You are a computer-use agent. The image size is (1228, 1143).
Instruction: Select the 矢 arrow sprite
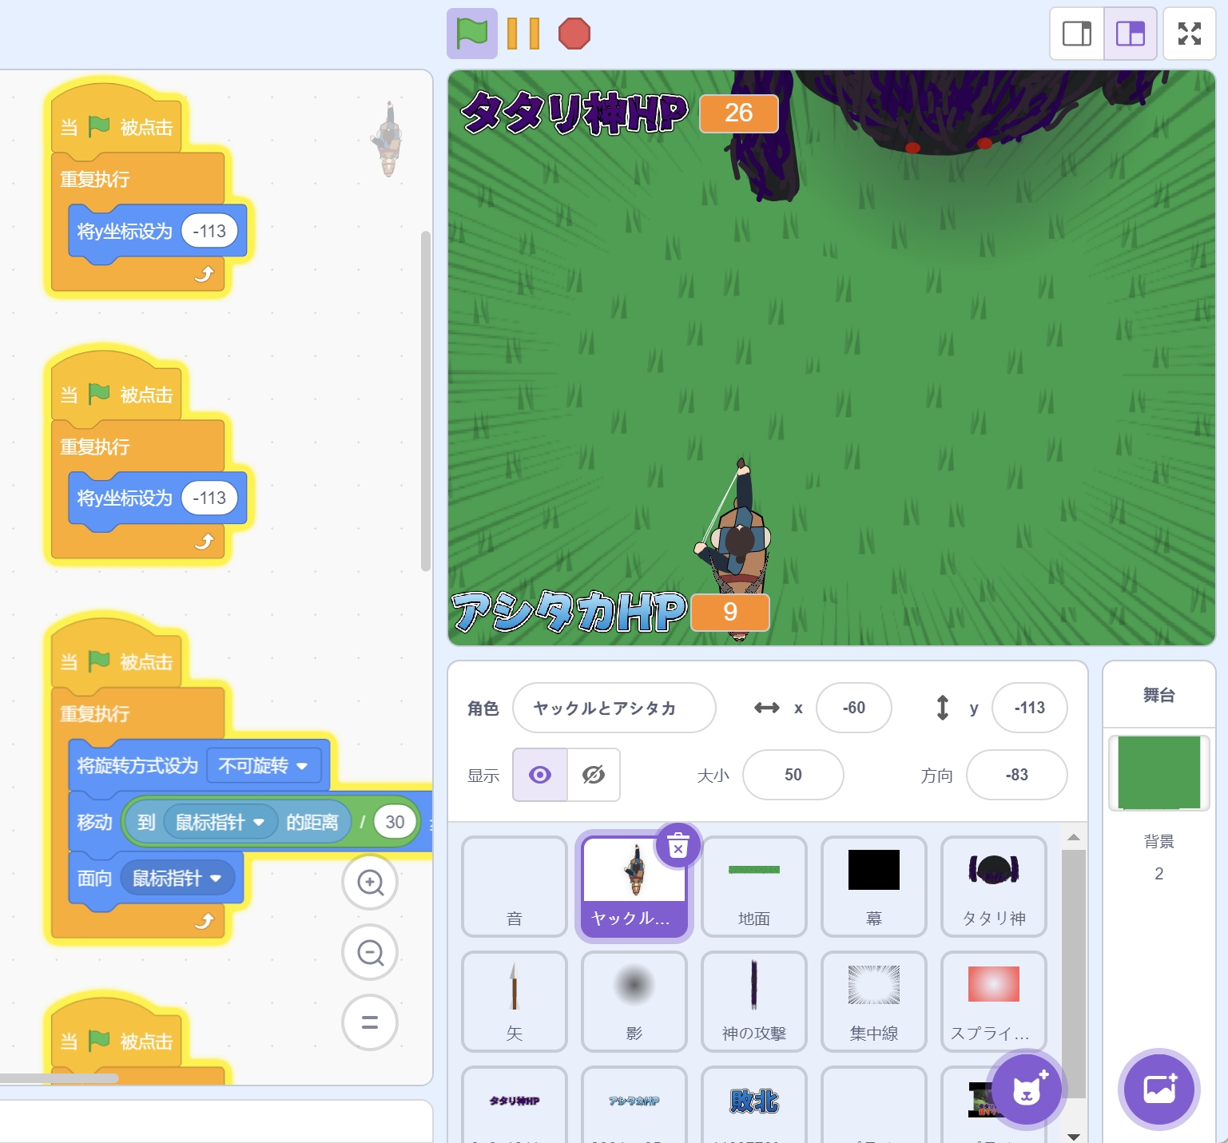point(515,1002)
